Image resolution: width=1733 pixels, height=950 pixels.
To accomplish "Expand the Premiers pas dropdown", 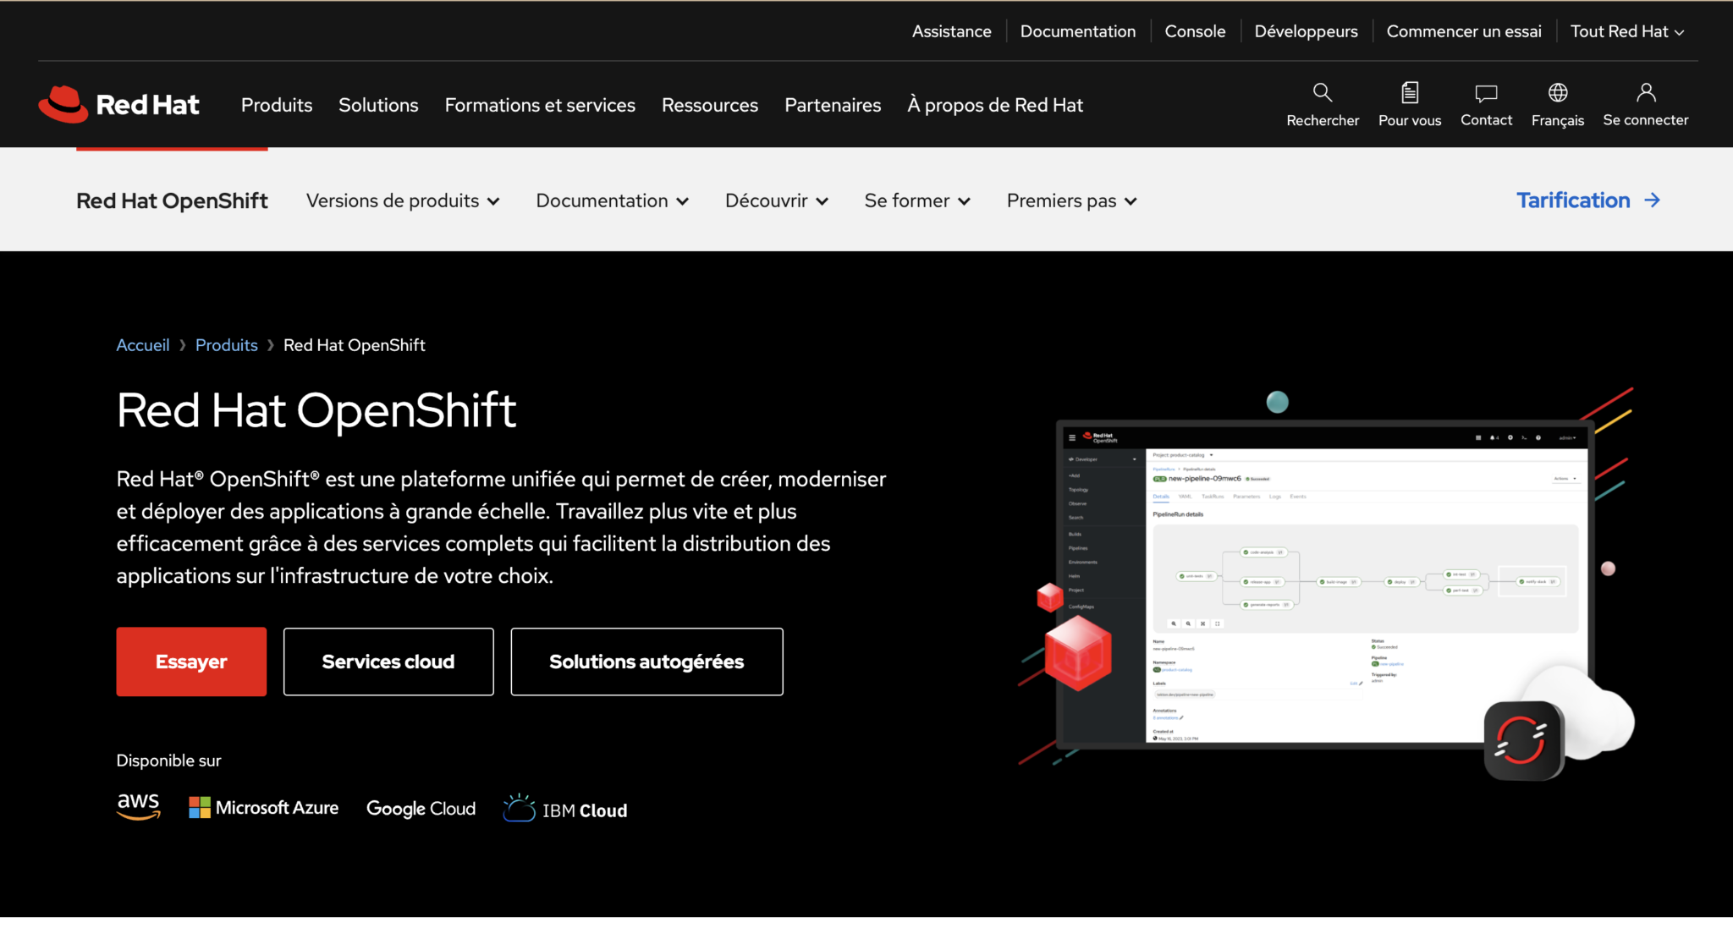I will (x=1072, y=200).
